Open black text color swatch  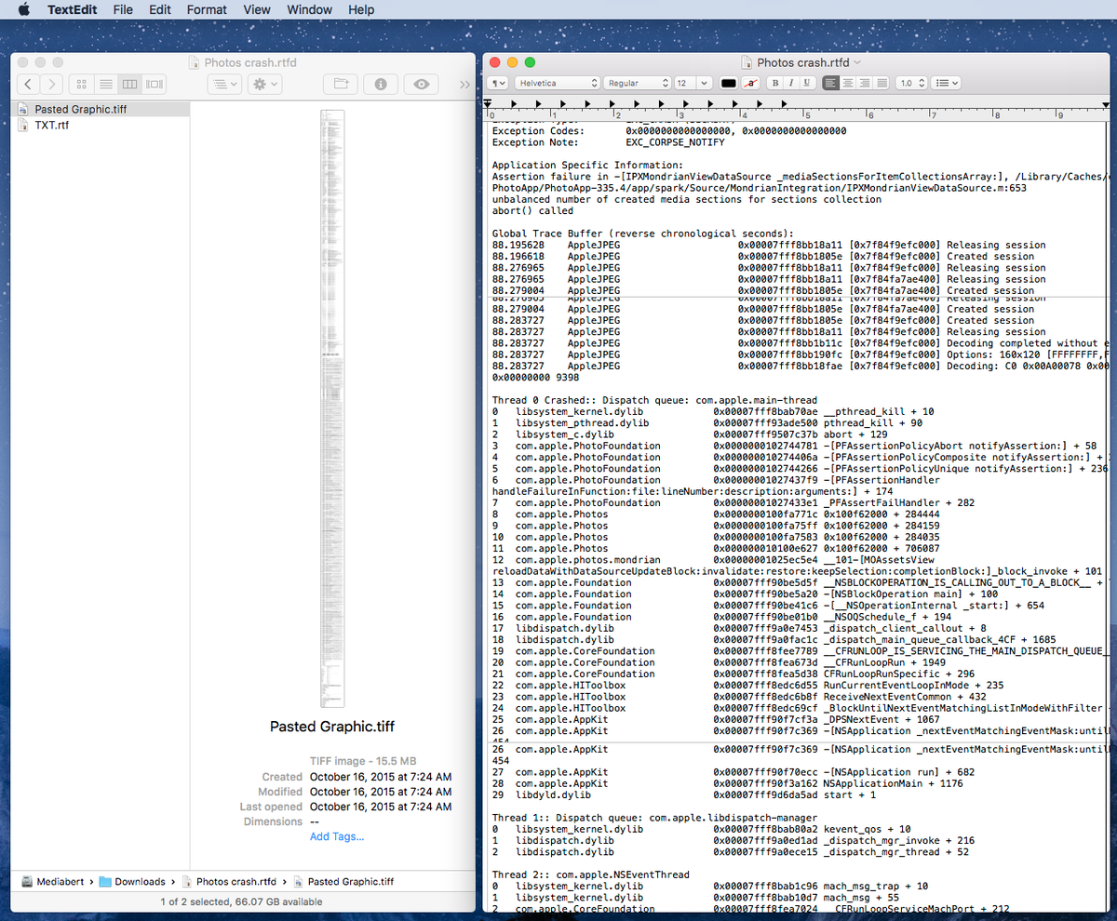pyautogui.click(x=728, y=83)
